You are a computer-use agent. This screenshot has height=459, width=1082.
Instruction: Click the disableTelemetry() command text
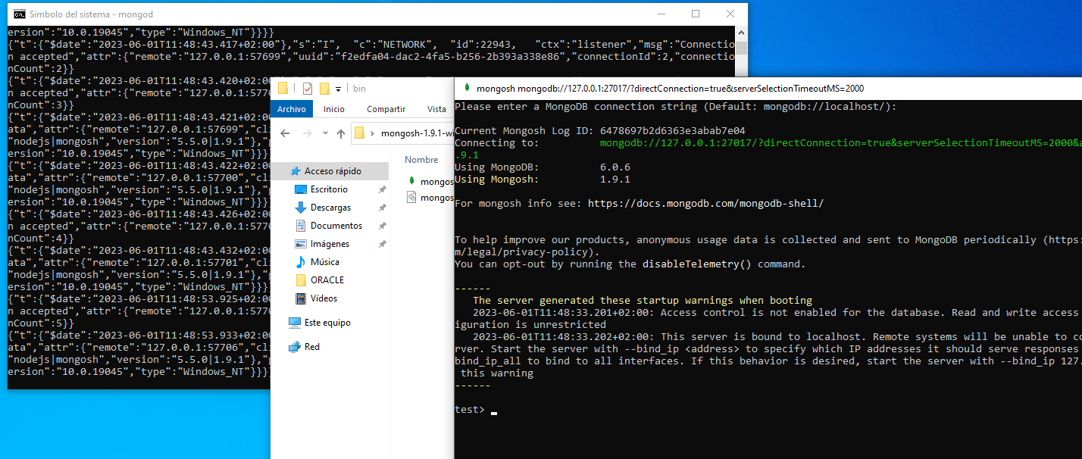(x=696, y=264)
